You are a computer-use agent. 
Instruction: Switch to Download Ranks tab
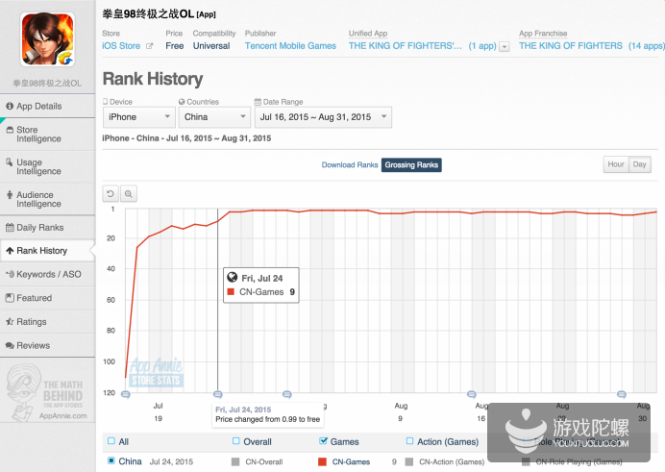pyautogui.click(x=350, y=165)
